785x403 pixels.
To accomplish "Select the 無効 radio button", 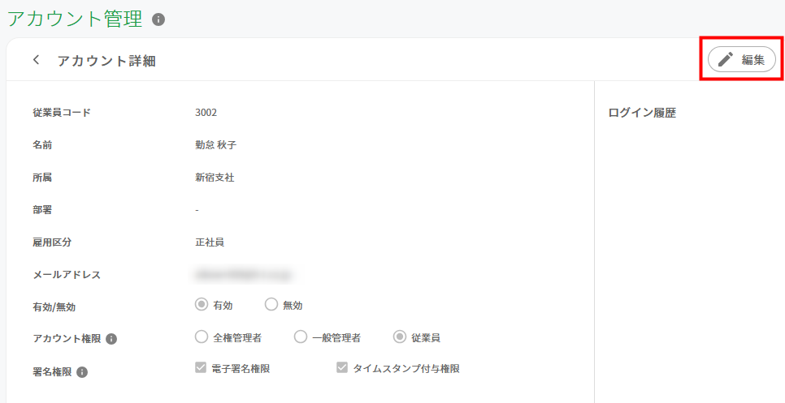I will click(x=271, y=305).
